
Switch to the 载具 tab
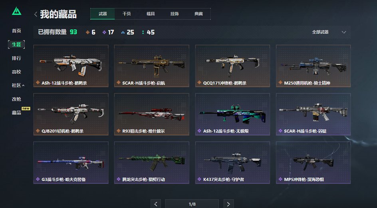(151, 14)
